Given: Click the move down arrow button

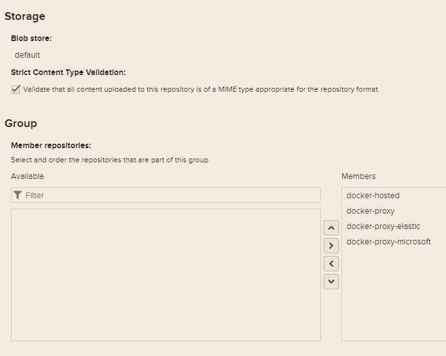Looking at the screenshot, I should [x=331, y=281].
